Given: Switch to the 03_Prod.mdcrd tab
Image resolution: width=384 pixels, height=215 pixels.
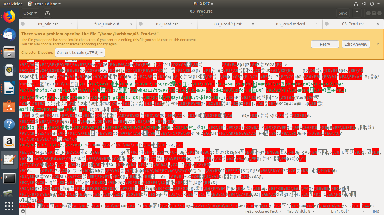Looking at the screenshot, I should (x=290, y=24).
